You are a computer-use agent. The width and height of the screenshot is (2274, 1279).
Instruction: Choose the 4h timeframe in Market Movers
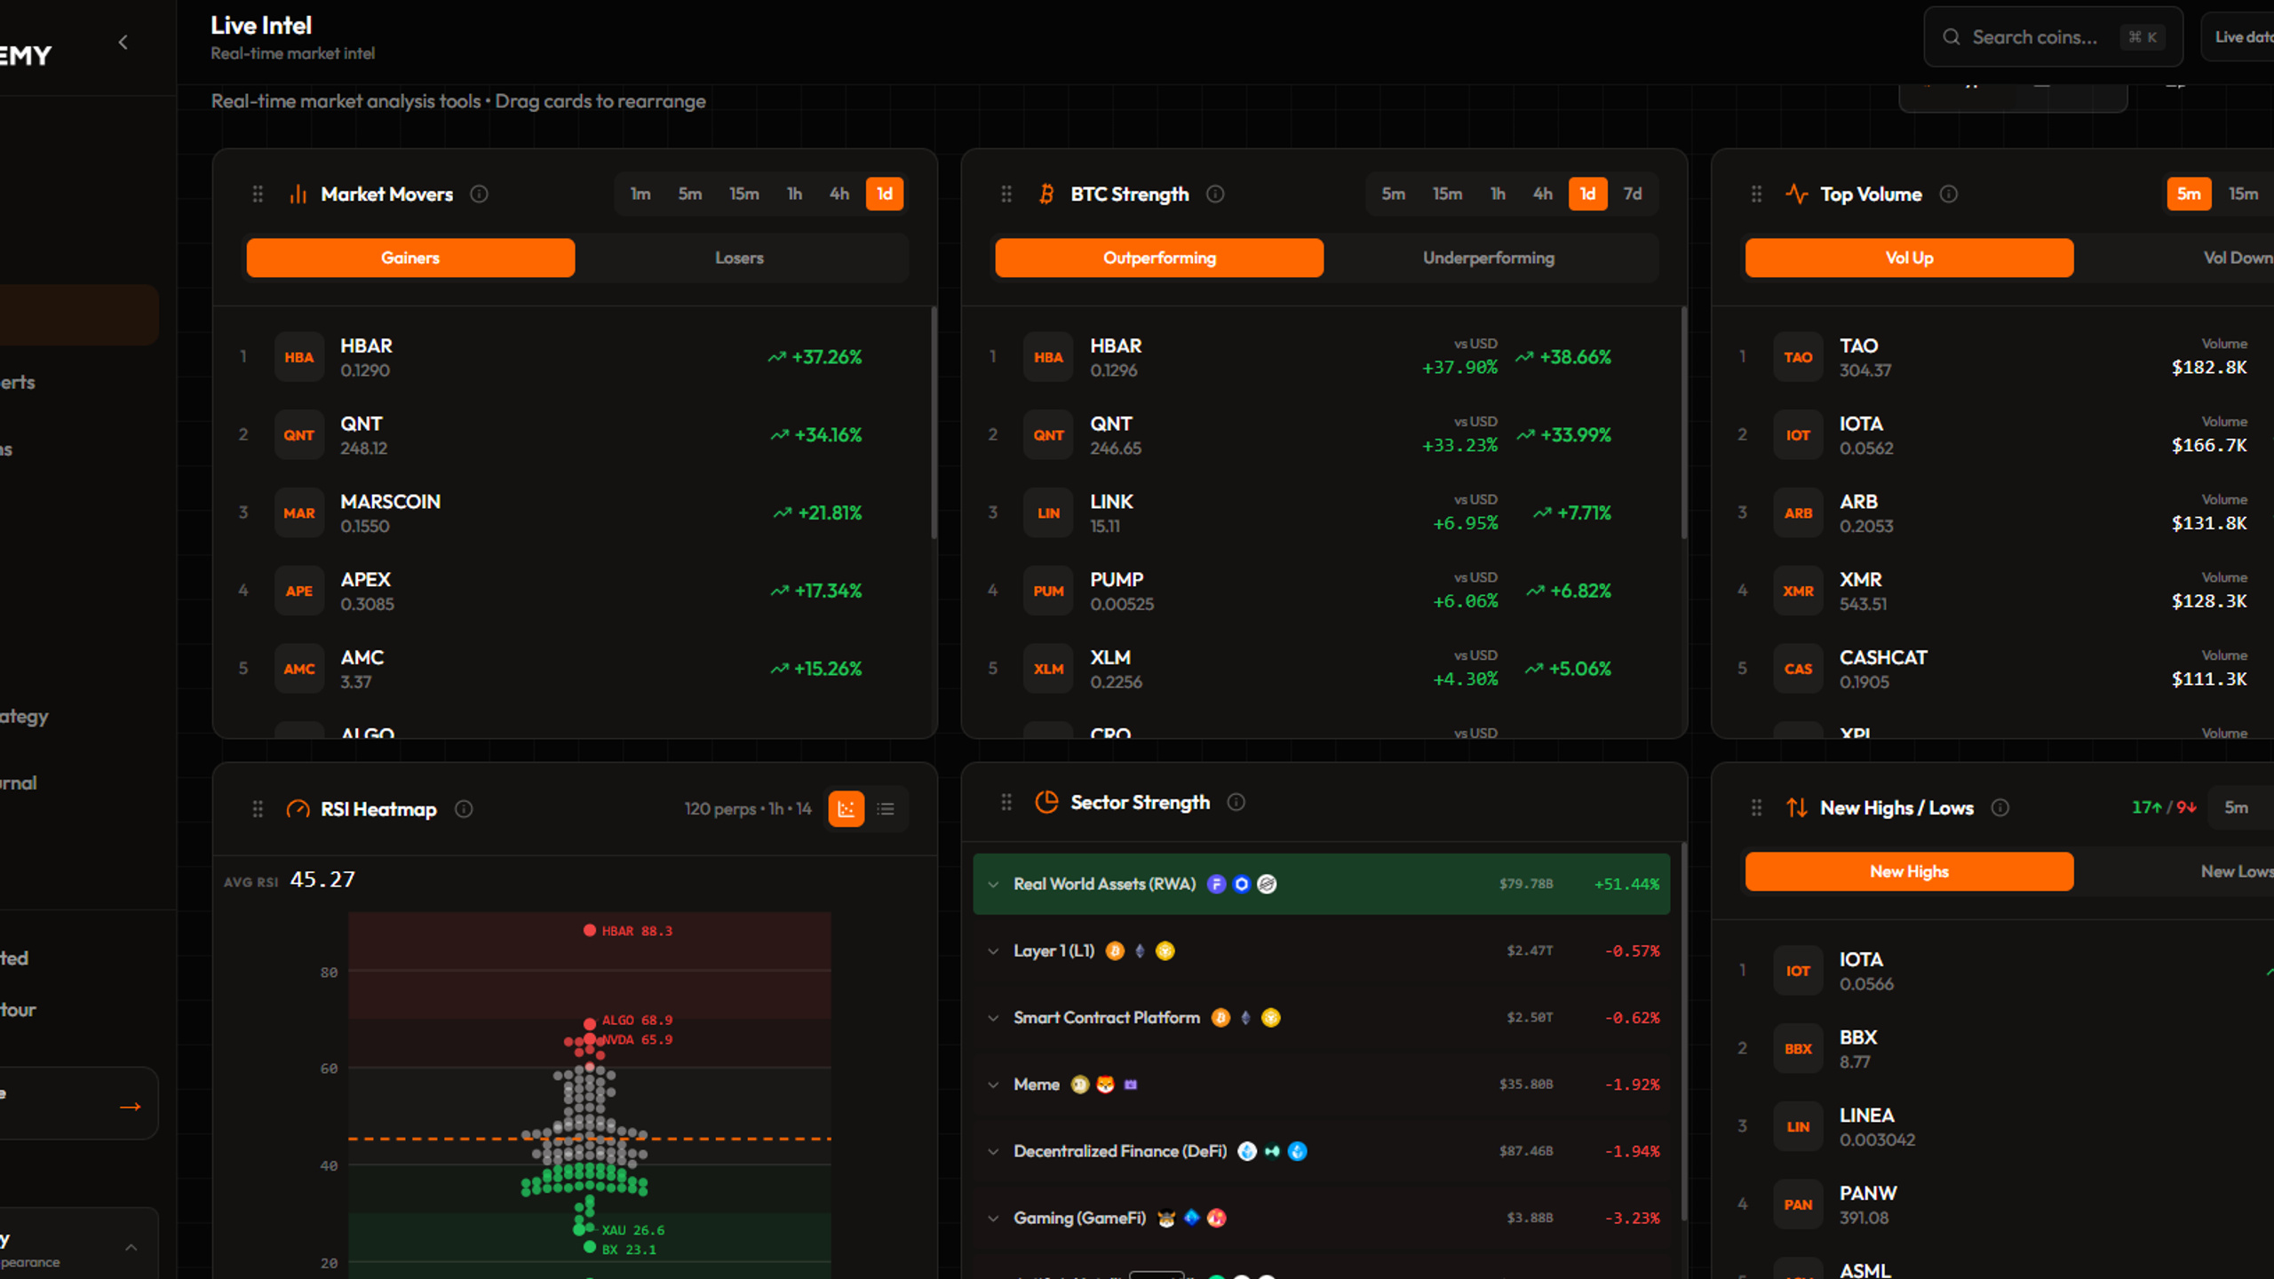pos(839,194)
